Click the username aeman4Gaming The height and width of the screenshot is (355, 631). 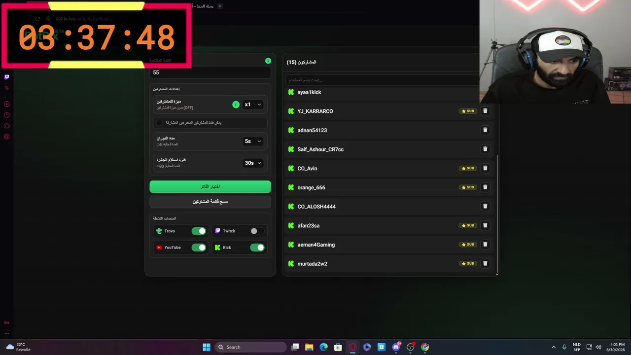tap(316, 245)
